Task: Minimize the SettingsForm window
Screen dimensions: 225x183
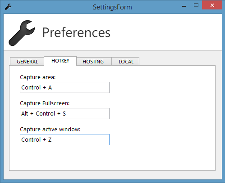Action: [184, 6]
